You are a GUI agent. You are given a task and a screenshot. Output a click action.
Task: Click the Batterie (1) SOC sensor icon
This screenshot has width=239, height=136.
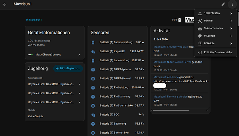tap(93, 115)
